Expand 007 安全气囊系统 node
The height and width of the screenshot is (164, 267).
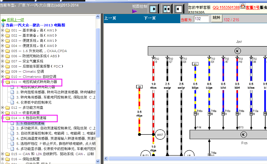(x=2, y=61)
